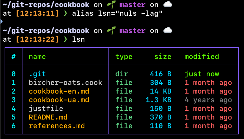Click the cookbook-ua.md file name
The width and height of the screenshot is (244, 139).
coord(59,100)
